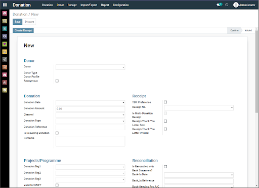Screen dimensions: 259x188
Task: Open the orange notepad app icon
Action: tap(5, 67)
